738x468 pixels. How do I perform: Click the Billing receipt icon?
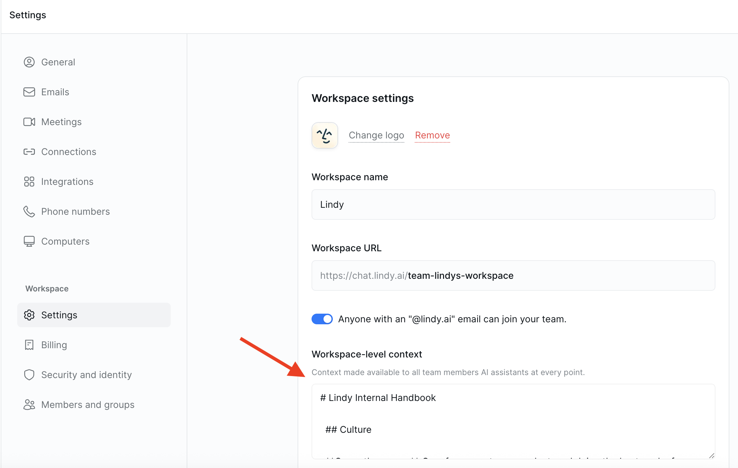pyautogui.click(x=29, y=345)
